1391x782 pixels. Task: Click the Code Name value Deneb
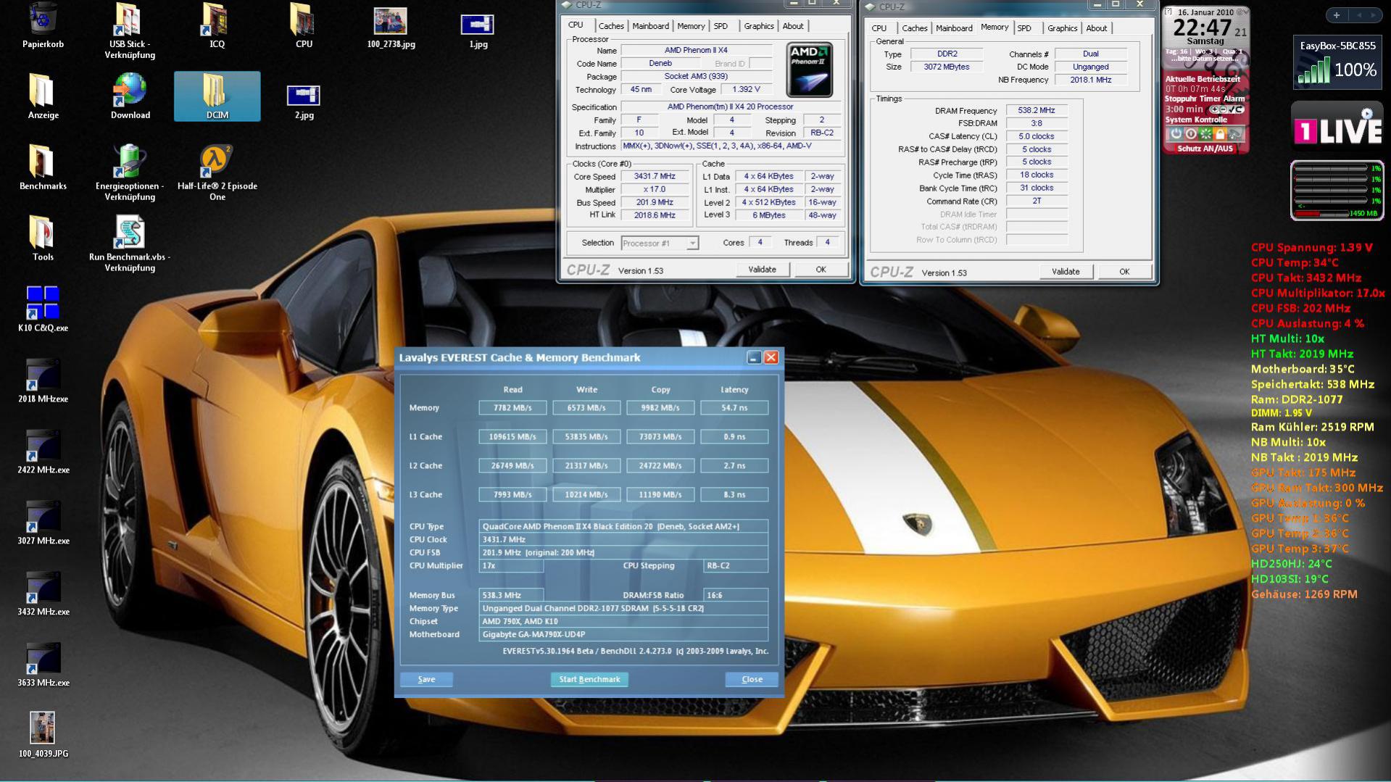pos(660,64)
